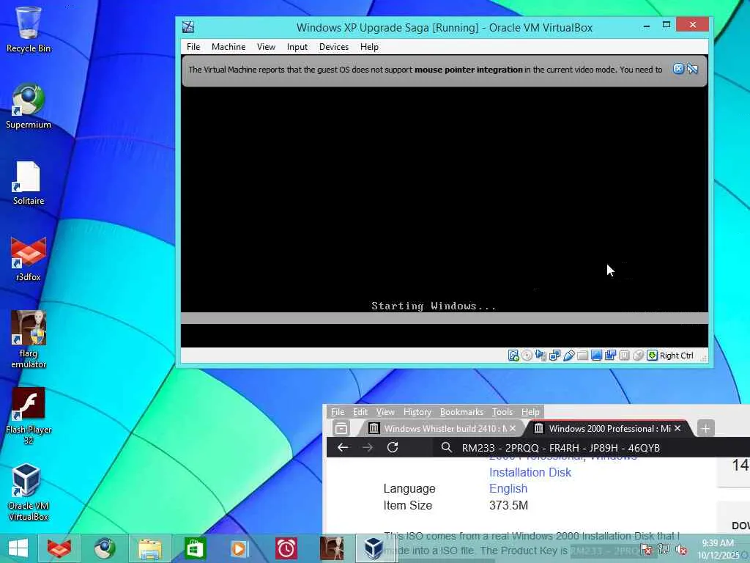Open File Explorer from the taskbar
This screenshot has height=563, width=750.
[x=149, y=548]
